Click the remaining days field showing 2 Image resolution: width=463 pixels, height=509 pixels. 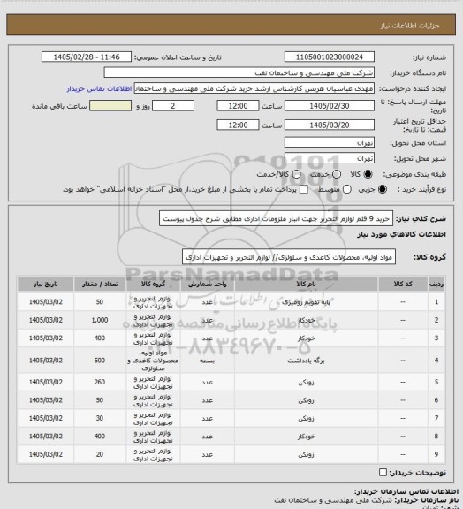coord(173,106)
